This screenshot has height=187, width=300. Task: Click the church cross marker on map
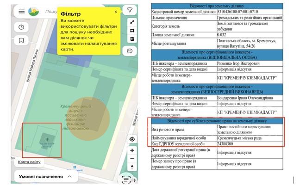tap(46, 139)
